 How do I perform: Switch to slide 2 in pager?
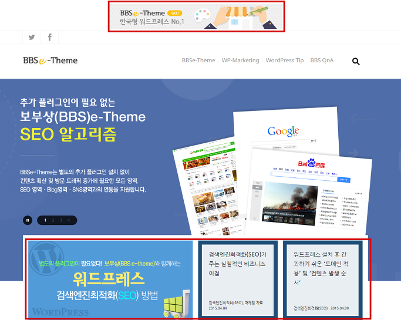pos(53,220)
